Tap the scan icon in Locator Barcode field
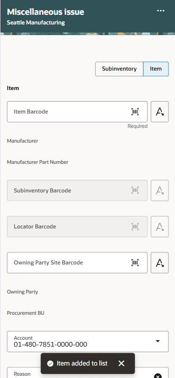175x378 pixels. pos(135,227)
